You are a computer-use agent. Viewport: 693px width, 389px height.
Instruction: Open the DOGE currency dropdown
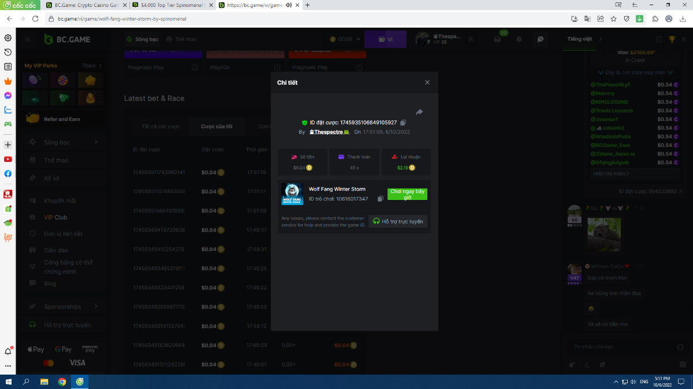pyautogui.click(x=345, y=39)
